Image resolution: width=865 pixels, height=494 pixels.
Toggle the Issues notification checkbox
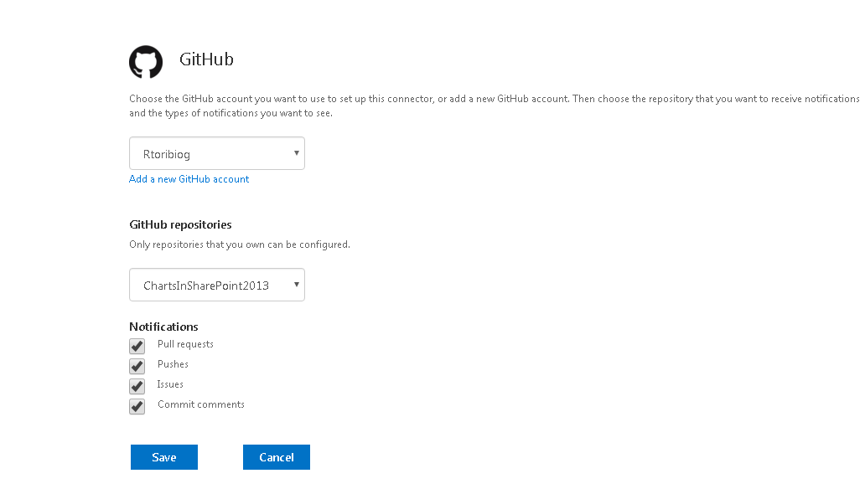pyautogui.click(x=137, y=386)
